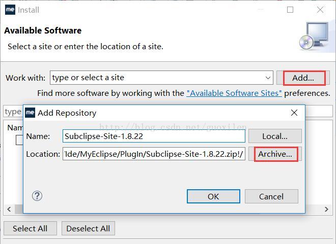The width and height of the screenshot is (336, 244).
Task: Click the Archive... button
Action: (x=275, y=154)
